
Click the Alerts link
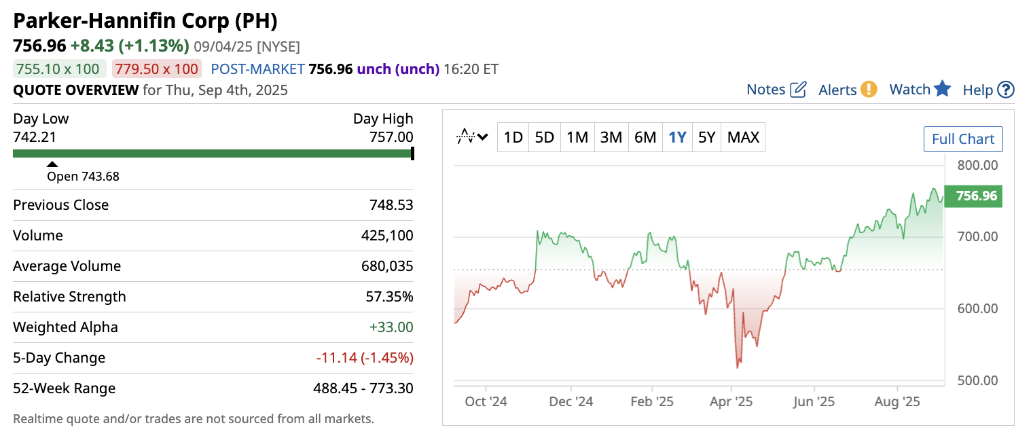tap(837, 90)
